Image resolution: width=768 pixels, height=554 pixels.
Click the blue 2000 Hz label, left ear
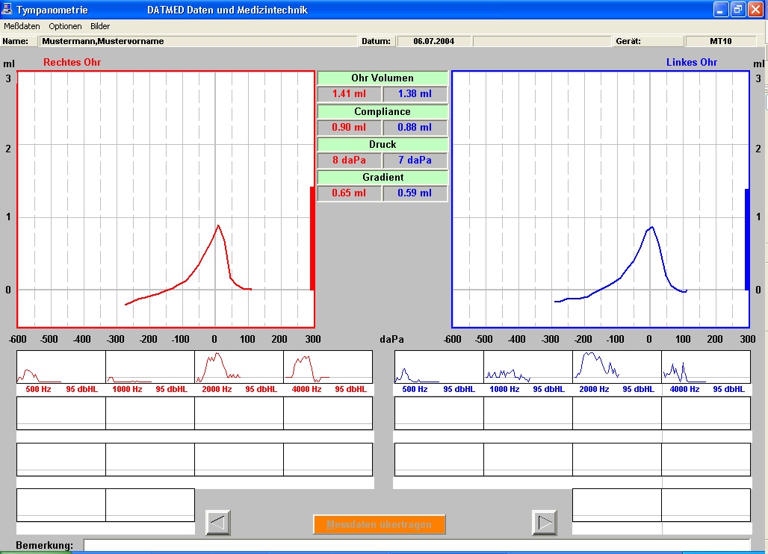point(594,390)
